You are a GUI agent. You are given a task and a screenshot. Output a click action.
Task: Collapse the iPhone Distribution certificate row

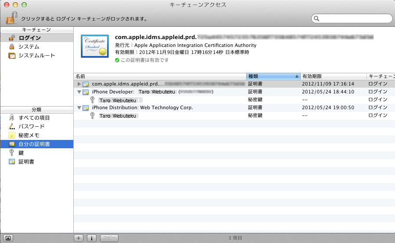79,108
